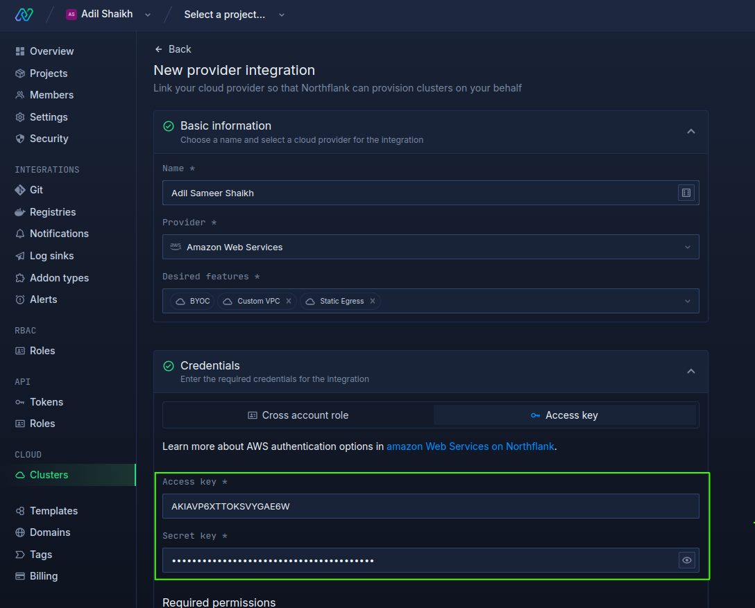Open the Git integrations page

(37, 189)
